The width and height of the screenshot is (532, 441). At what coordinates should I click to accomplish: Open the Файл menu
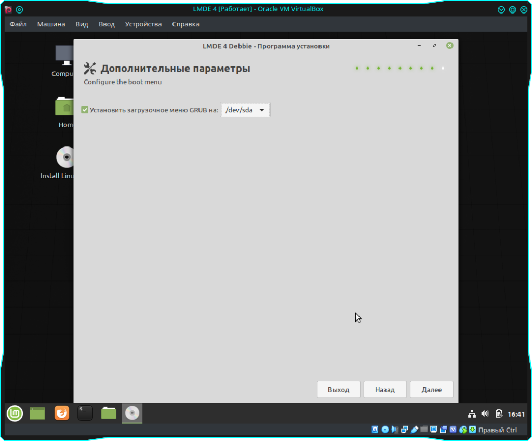point(18,24)
